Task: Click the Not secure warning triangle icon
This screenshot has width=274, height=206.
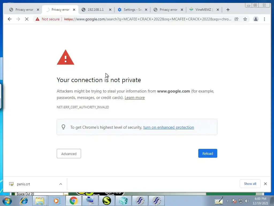Action: [x=37, y=19]
